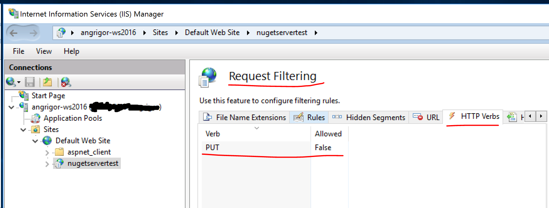Click the Delete Connection icon in Connections toolbar
This screenshot has width=549, height=208.
66,82
